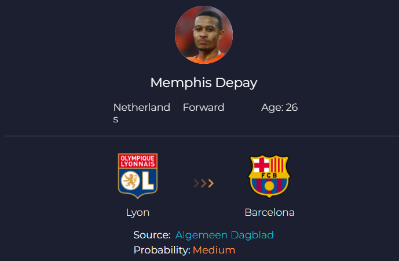Image resolution: width=399 pixels, height=261 pixels.
Task: Click the lion emblem inside Lyon crest
Action: pyautogui.click(x=130, y=182)
